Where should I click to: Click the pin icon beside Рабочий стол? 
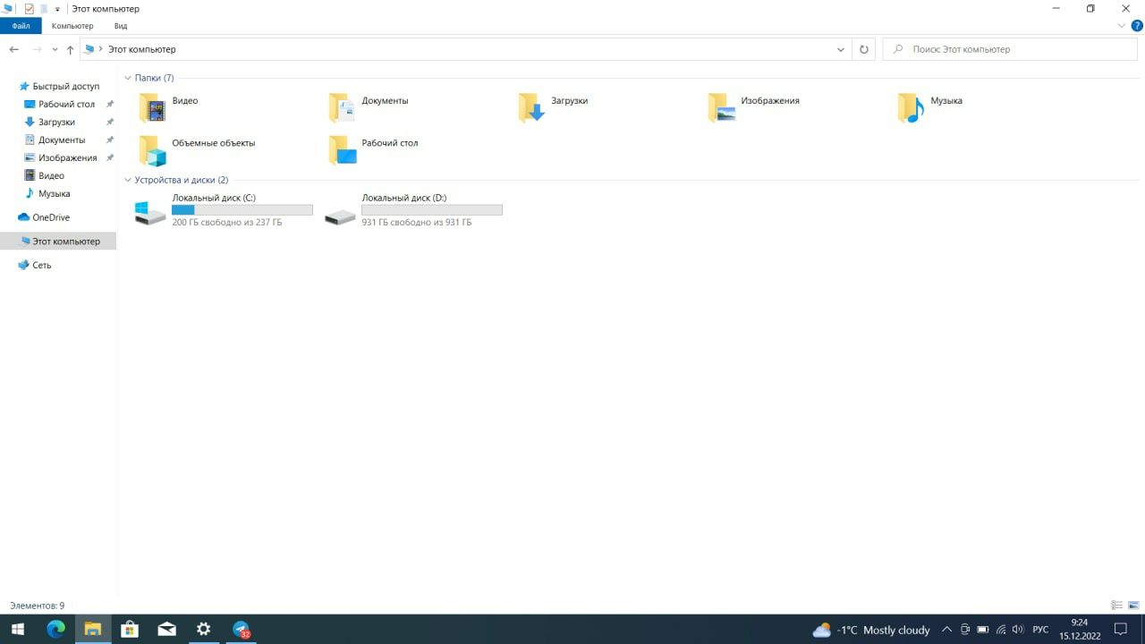click(x=110, y=104)
